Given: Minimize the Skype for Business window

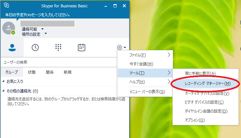Looking at the screenshot, I should click(106, 6).
